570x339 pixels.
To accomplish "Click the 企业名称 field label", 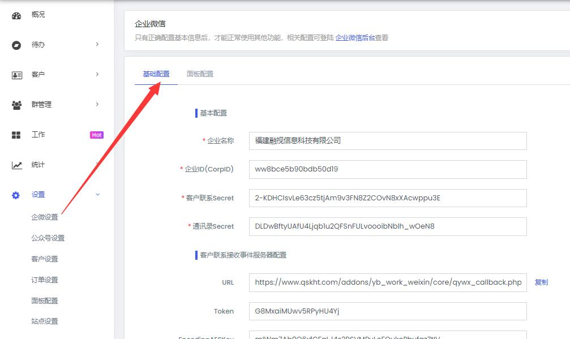I will (x=221, y=141).
